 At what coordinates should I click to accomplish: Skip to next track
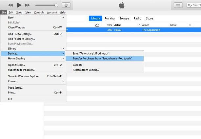coord(28,5)
